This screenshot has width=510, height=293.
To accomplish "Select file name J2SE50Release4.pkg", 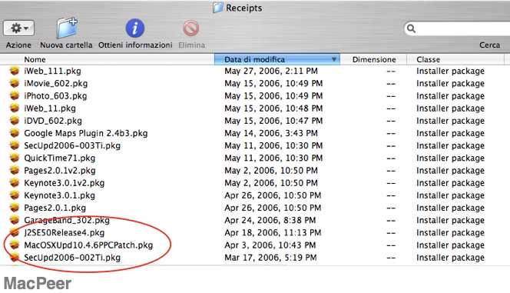I will [x=64, y=232].
